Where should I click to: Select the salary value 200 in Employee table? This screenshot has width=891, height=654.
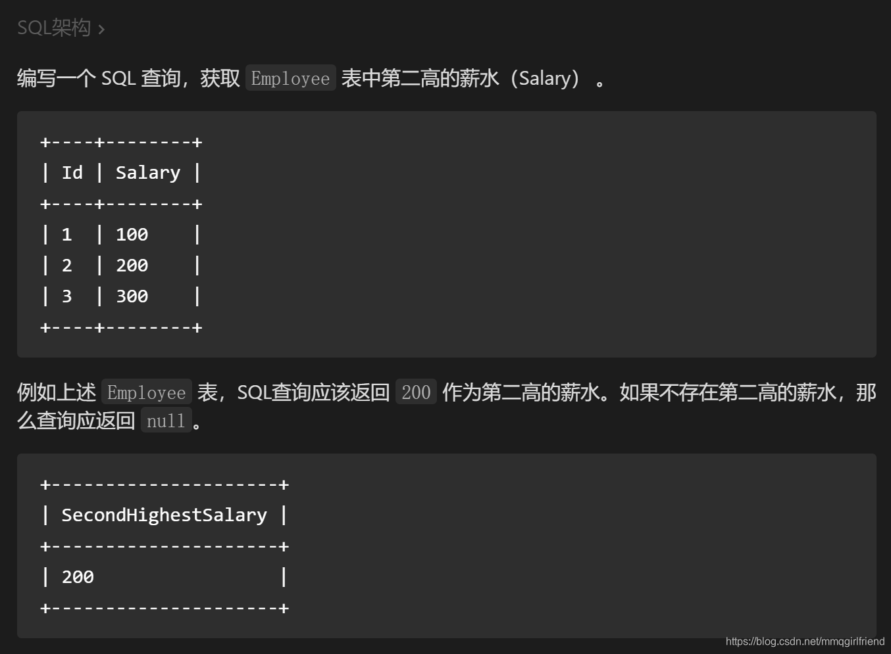click(132, 266)
